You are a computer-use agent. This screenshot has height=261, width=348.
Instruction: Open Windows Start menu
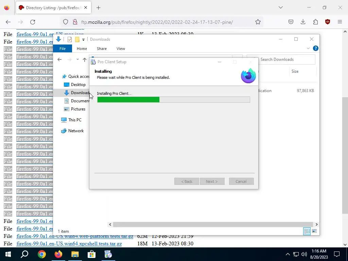point(8,254)
